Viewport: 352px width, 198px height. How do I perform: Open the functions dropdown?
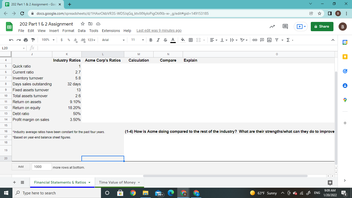point(290,40)
